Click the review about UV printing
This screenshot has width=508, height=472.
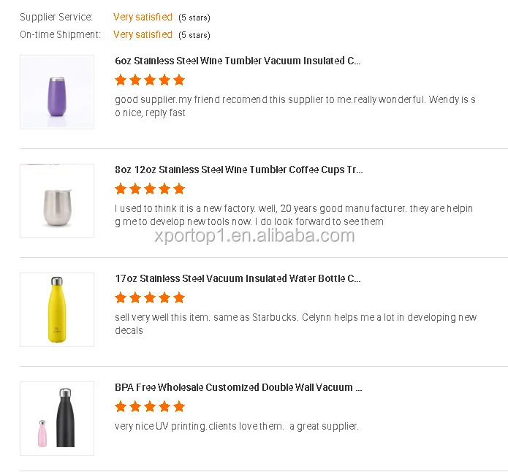point(237,427)
